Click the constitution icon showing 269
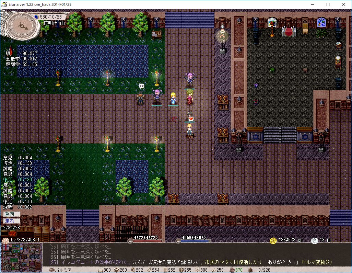 pos(117,270)
